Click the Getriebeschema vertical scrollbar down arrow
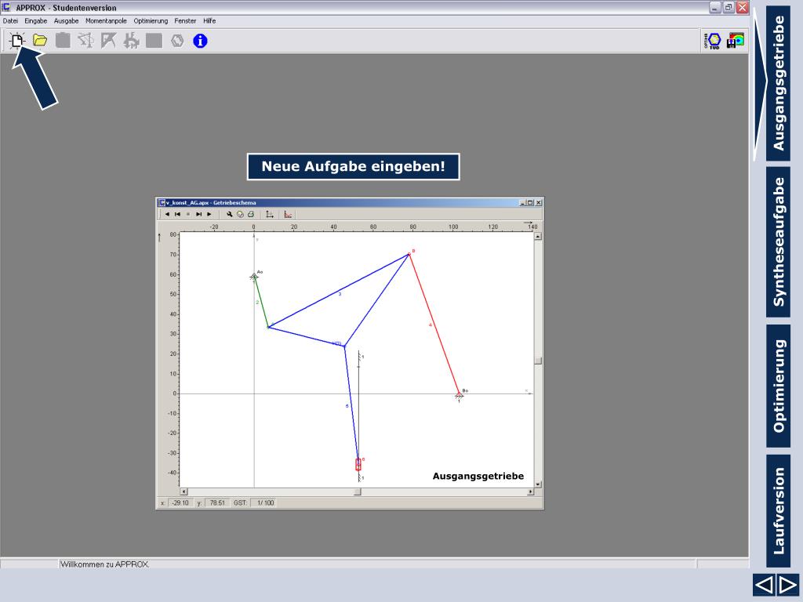Image resolution: width=803 pixels, height=602 pixels. click(538, 484)
